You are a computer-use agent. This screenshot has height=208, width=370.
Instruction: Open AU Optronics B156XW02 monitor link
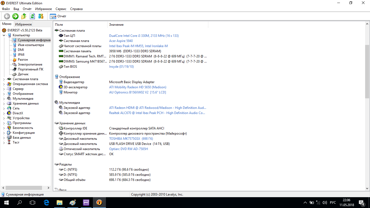pos(138,92)
